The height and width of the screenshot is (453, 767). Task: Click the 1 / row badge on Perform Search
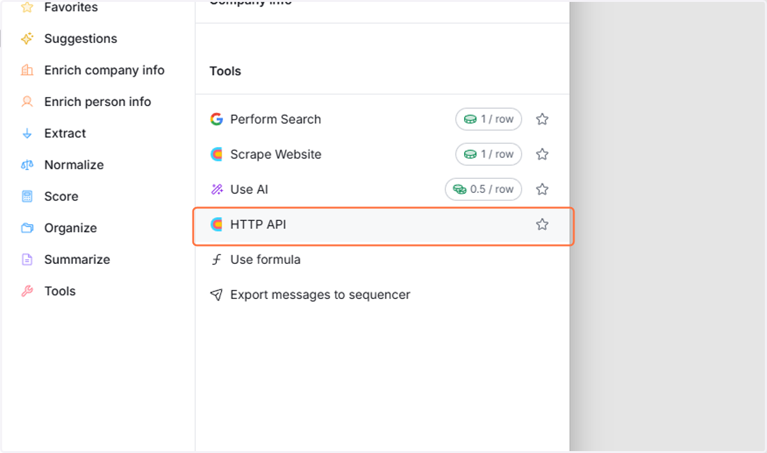(489, 119)
